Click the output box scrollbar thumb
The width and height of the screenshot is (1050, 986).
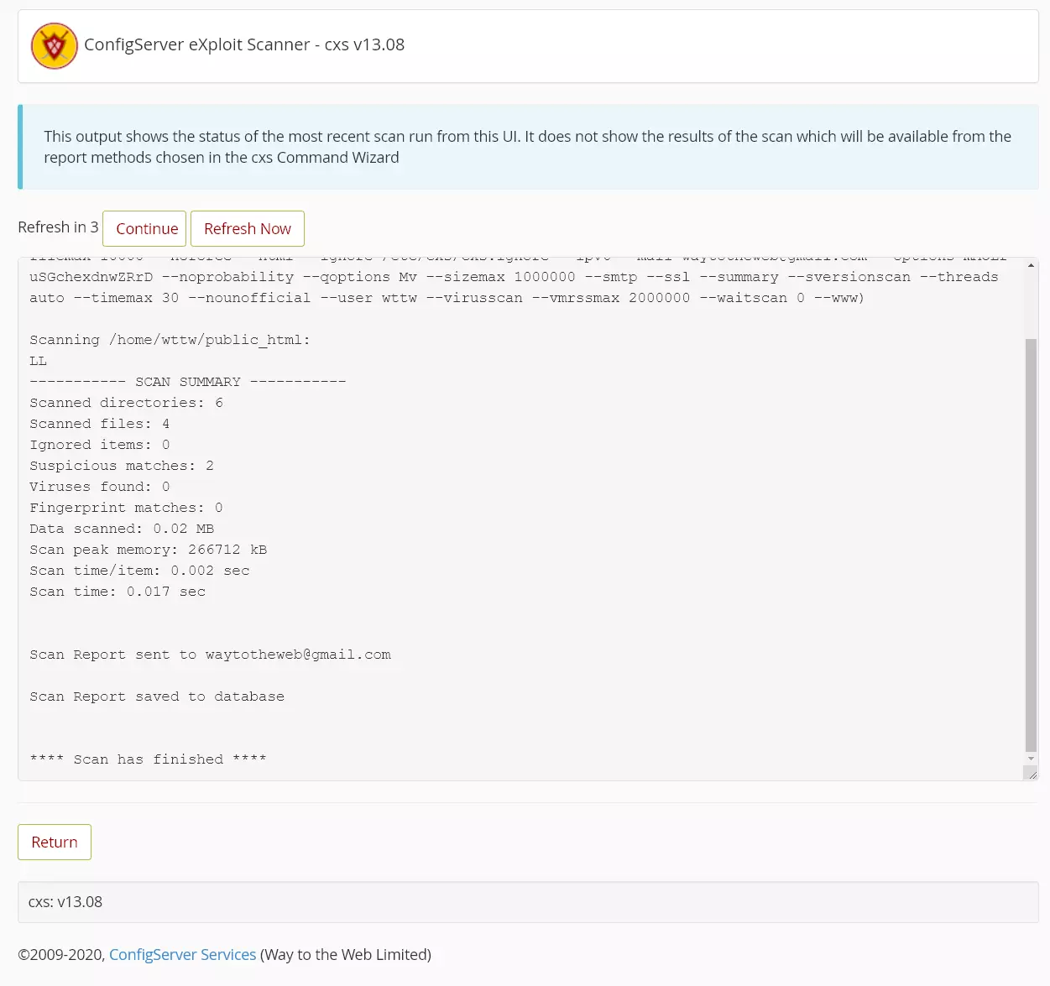(1031, 545)
